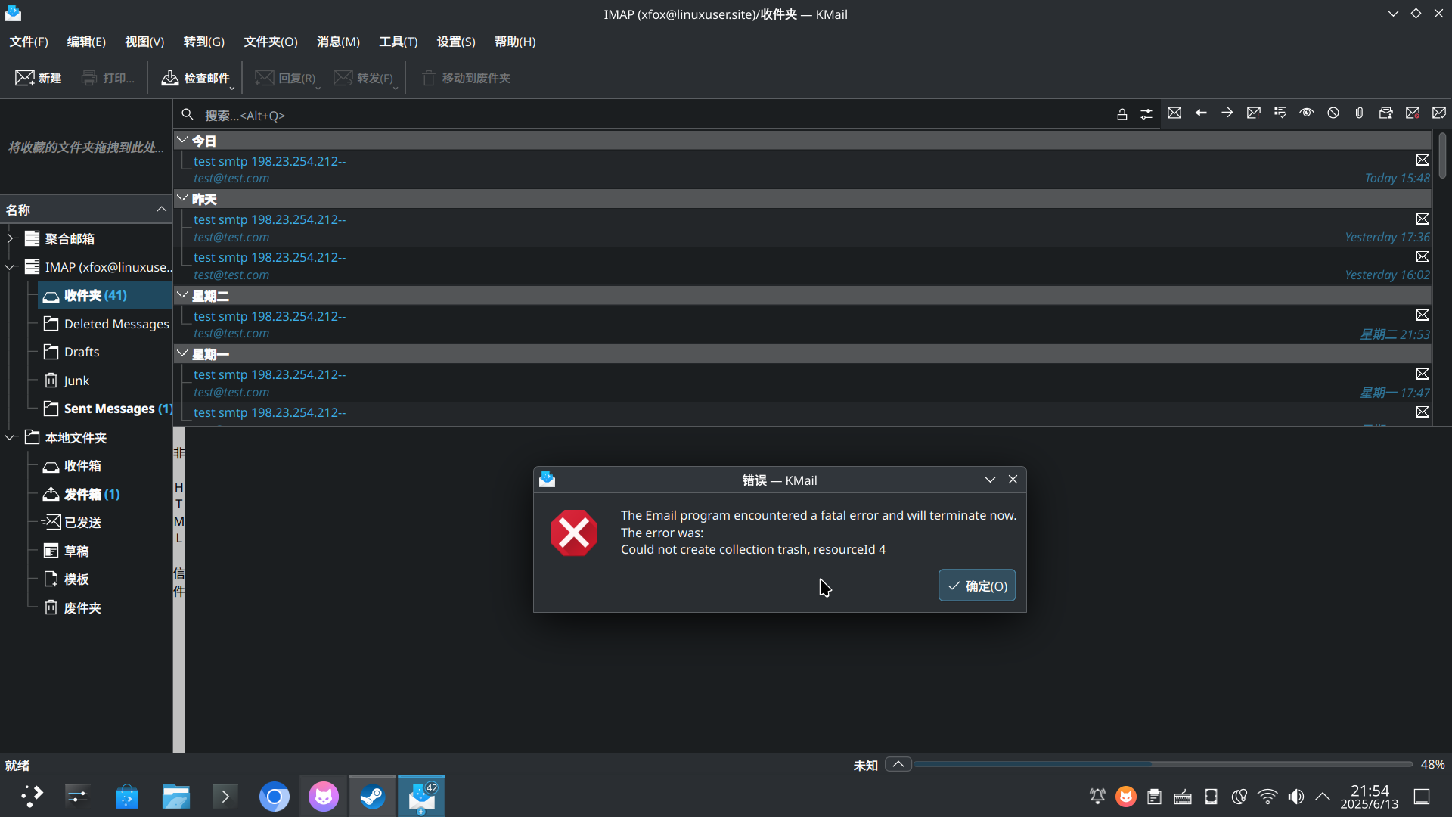Open Chromium browser from the taskbar

pos(275,797)
